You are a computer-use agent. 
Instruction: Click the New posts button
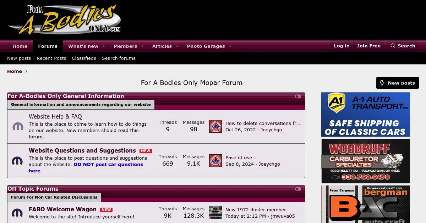(398, 83)
